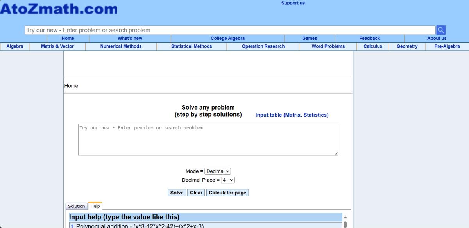Click the AtoZmath.com logo
This screenshot has height=228, width=469.
(59, 9)
